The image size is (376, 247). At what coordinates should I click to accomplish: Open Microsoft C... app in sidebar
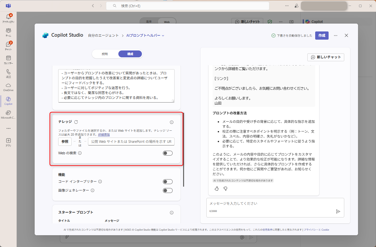tap(9, 114)
